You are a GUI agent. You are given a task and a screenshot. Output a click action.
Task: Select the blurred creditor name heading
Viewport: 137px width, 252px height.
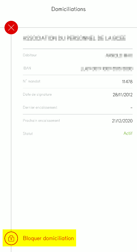pos(74,38)
